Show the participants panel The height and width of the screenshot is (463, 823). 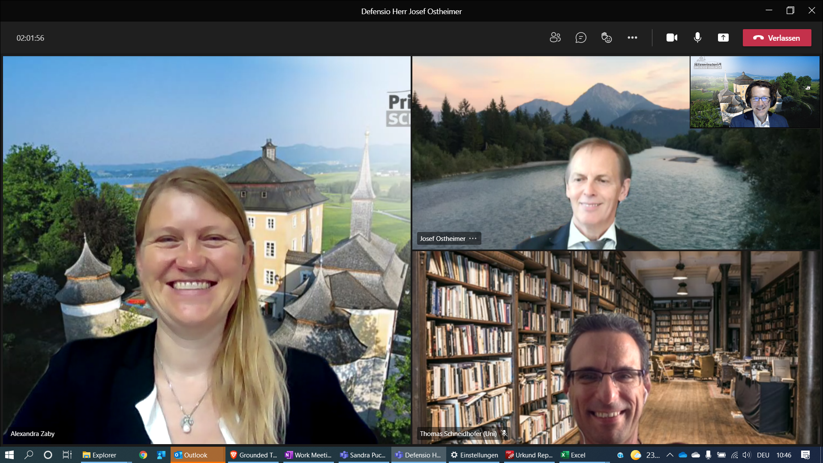[555, 38]
